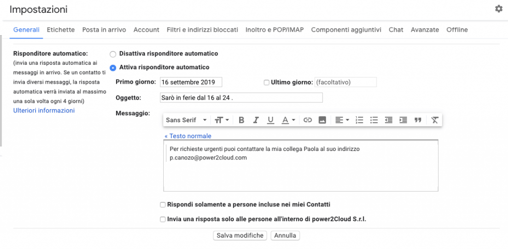The width and height of the screenshot is (508, 249).
Task: Check Rispondi solamente a persone nei Contatti
Action: (x=163, y=205)
